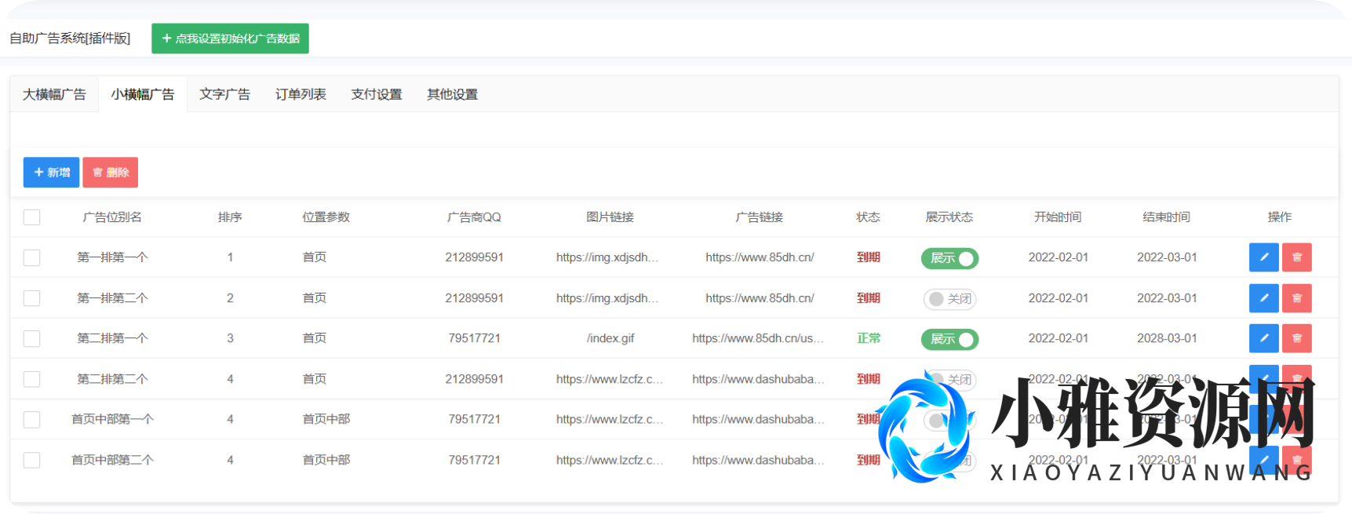Check the 首页中部第二个 row checkbox
This screenshot has height=514, width=1352.
(31, 460)
